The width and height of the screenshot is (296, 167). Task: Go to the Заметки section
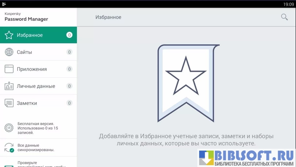coord(27,103)
